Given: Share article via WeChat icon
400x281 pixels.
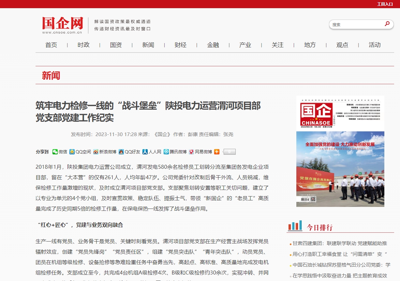Looking at the screenshot, I should click(55, 152).
